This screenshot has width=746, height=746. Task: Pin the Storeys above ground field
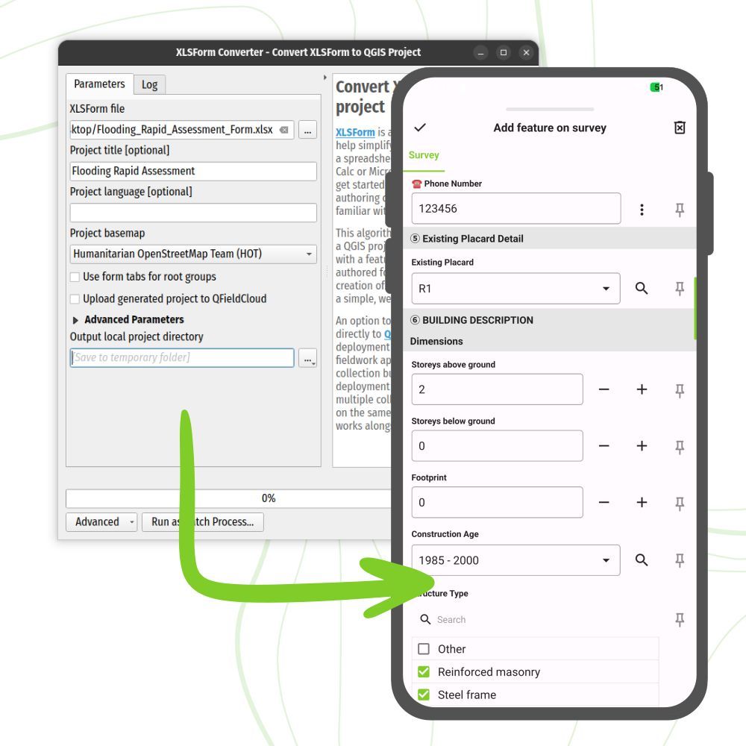click(x=680, y=390)
